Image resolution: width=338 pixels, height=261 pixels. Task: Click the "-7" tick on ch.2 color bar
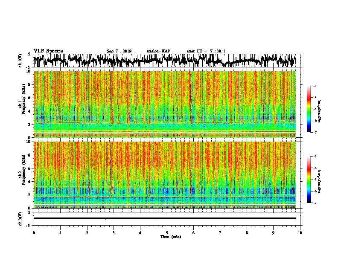point(315,203)
